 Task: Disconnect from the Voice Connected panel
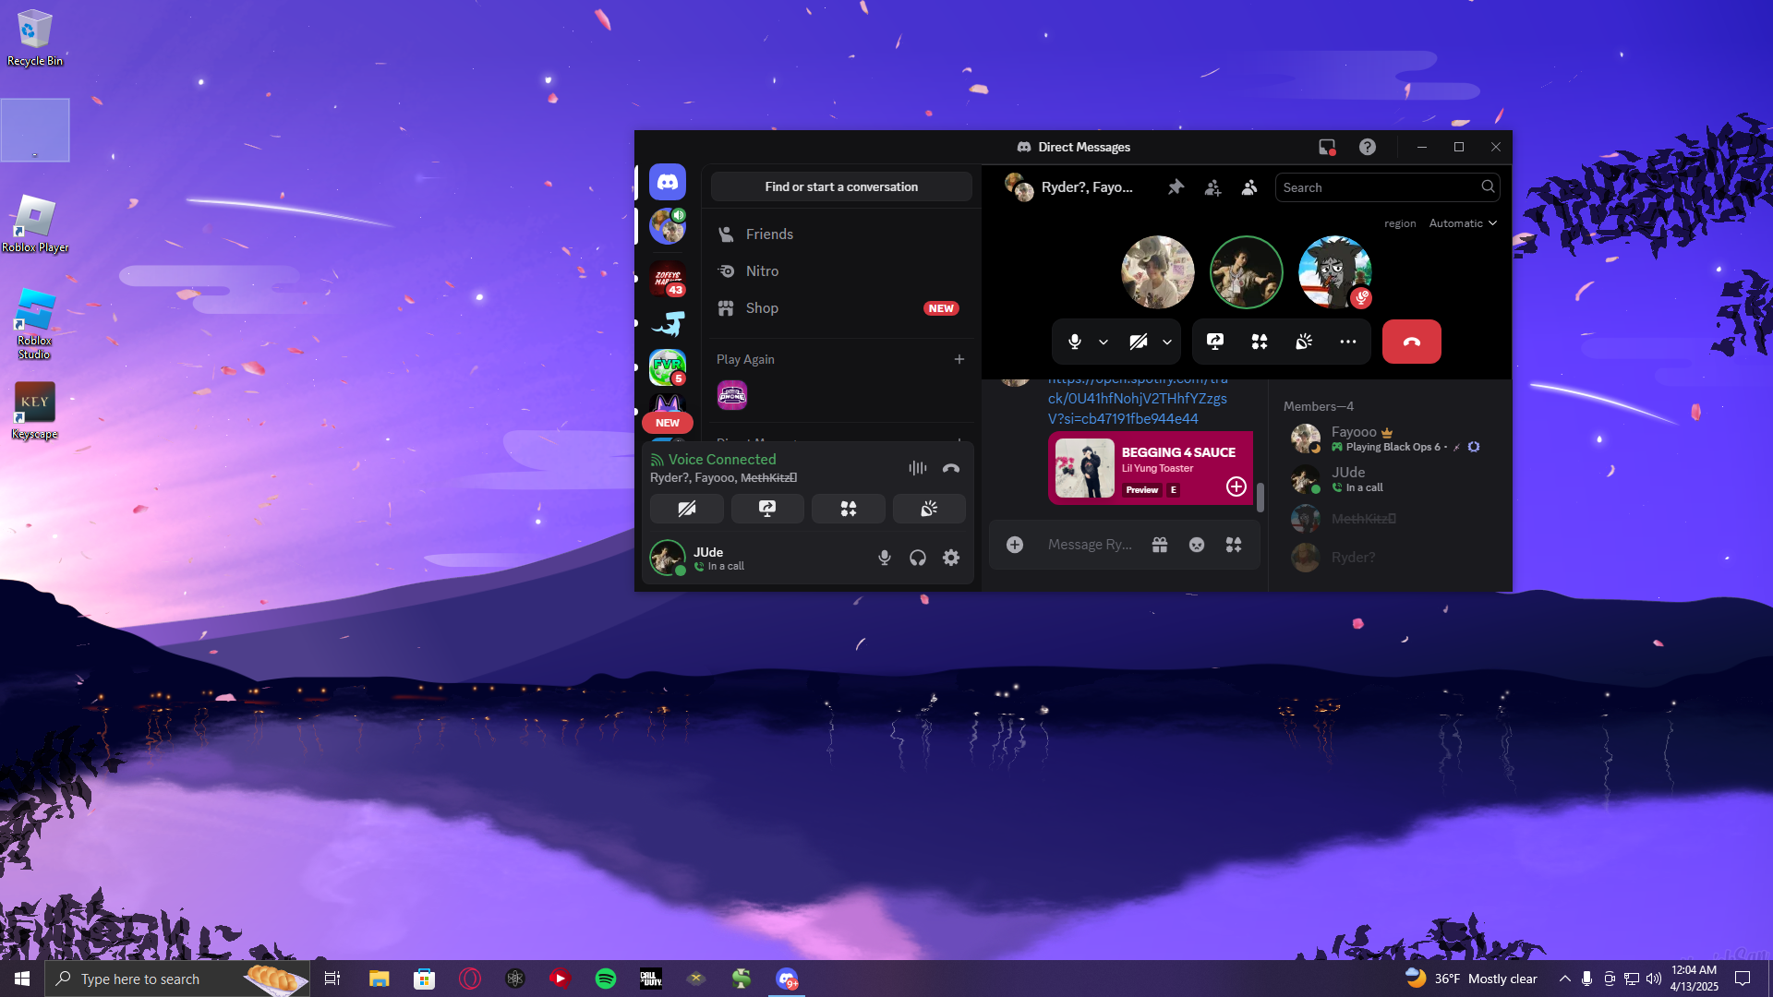(951, 468)
